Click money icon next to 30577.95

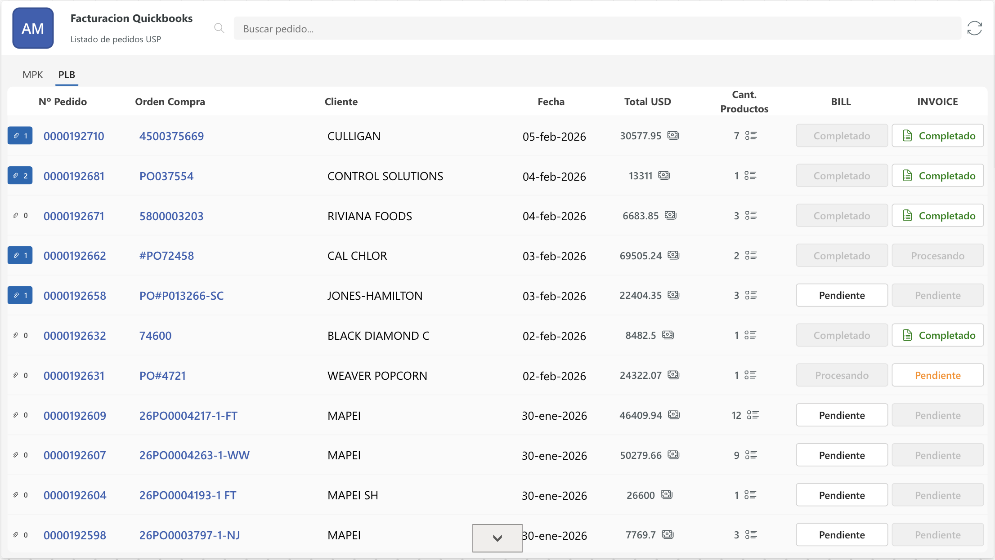673,135
